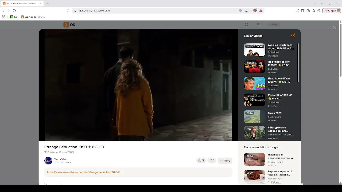Open the More options menu
Screen dimensions: 342x192
225,161
